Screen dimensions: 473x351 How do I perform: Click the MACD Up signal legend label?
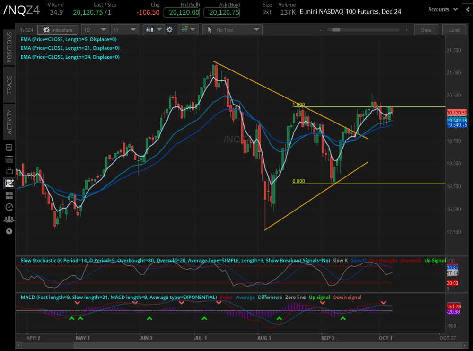(x=319, y=297)
